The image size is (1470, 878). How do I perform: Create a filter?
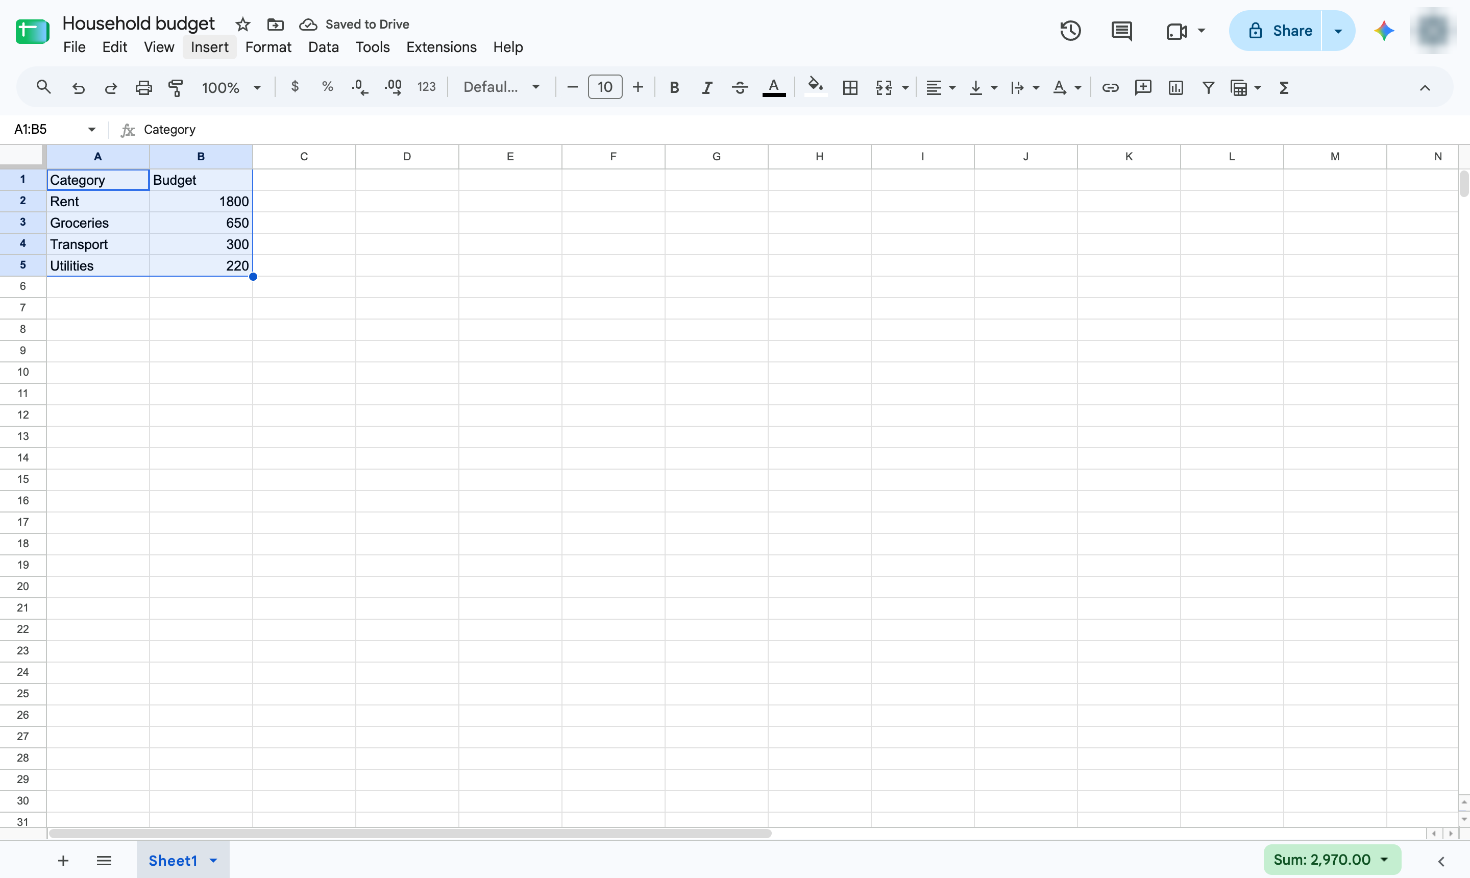(x=1208, y=88)
